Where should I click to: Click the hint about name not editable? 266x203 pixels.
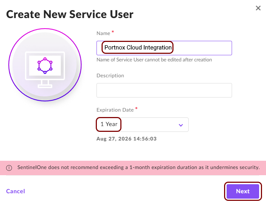pyautogui.click(x=154, y=60)
